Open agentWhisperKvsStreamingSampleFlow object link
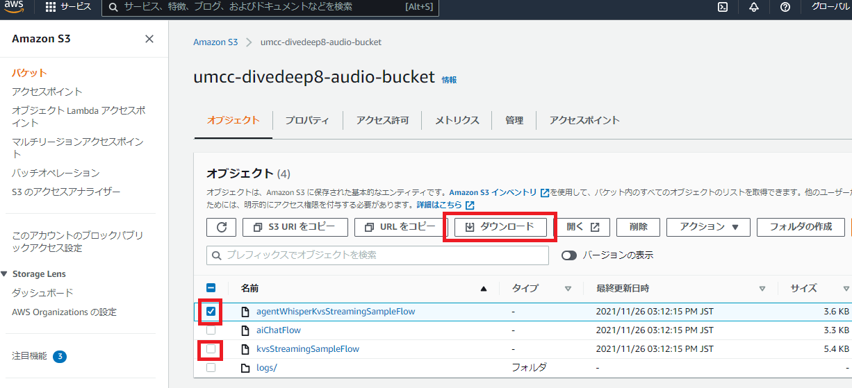 tap(336, 312)
